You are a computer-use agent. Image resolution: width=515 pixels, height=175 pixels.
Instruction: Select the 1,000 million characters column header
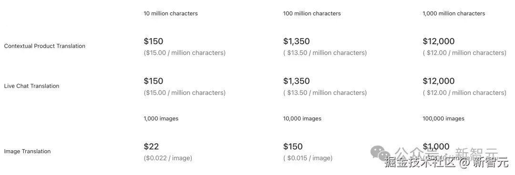point(454,13)
